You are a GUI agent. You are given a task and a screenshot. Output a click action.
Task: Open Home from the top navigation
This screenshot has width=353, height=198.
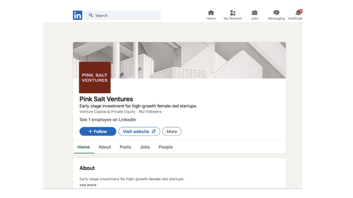coord(211,15)
